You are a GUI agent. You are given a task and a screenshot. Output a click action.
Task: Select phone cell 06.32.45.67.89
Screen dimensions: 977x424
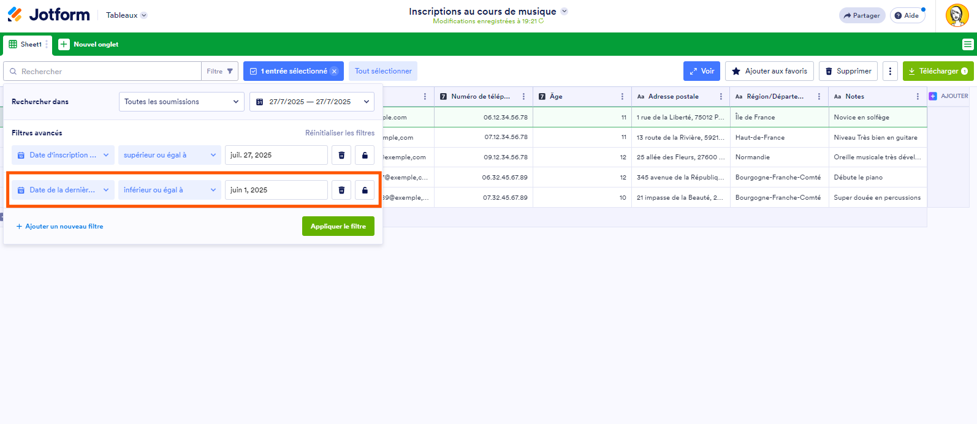coord(484,177)
